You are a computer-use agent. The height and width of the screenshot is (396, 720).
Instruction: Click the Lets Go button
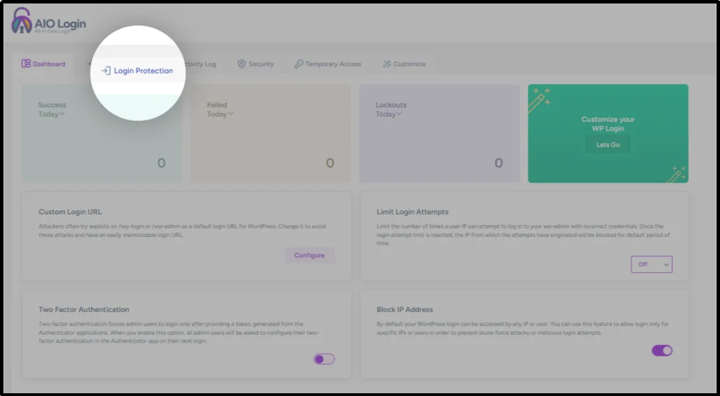608,145
